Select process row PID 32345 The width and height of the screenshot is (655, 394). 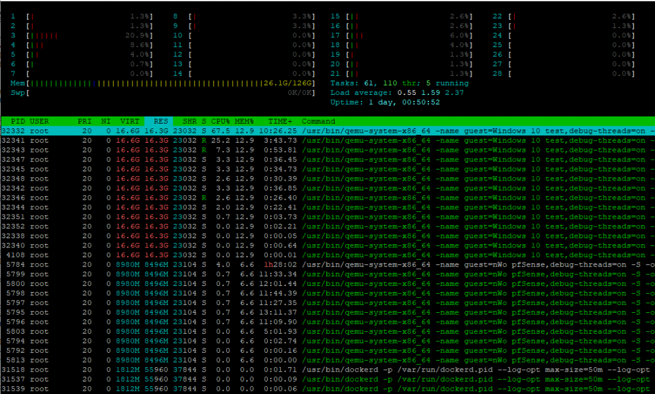(x=327, y=170)
